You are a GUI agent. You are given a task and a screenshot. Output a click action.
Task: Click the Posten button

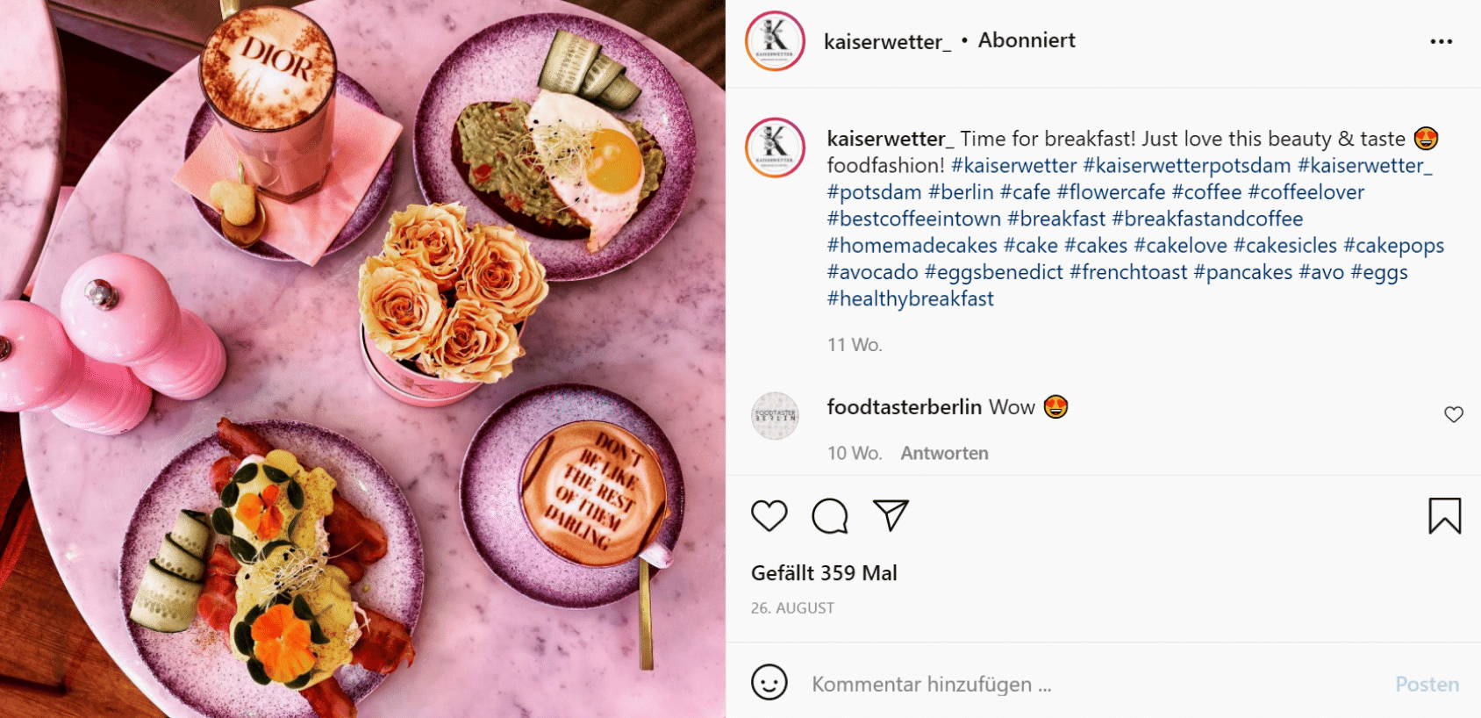point(1427,684)
